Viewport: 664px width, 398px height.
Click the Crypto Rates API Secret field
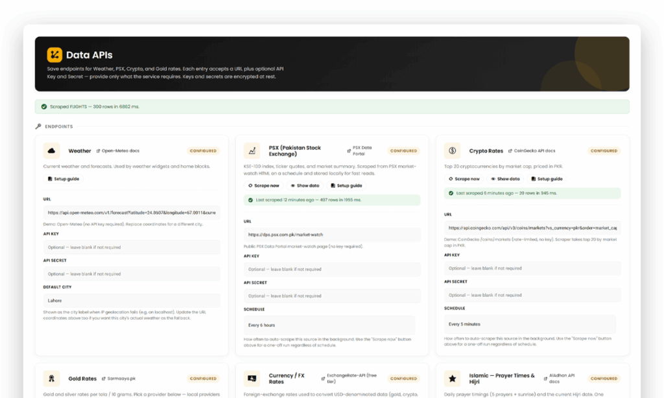coord(532,295)
